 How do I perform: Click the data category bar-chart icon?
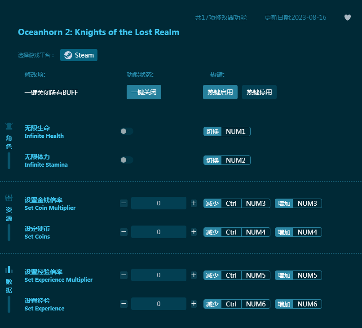coord(9,270)
